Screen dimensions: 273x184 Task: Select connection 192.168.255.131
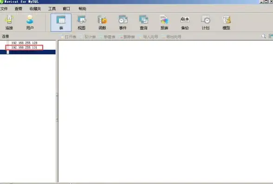[24, 47]
